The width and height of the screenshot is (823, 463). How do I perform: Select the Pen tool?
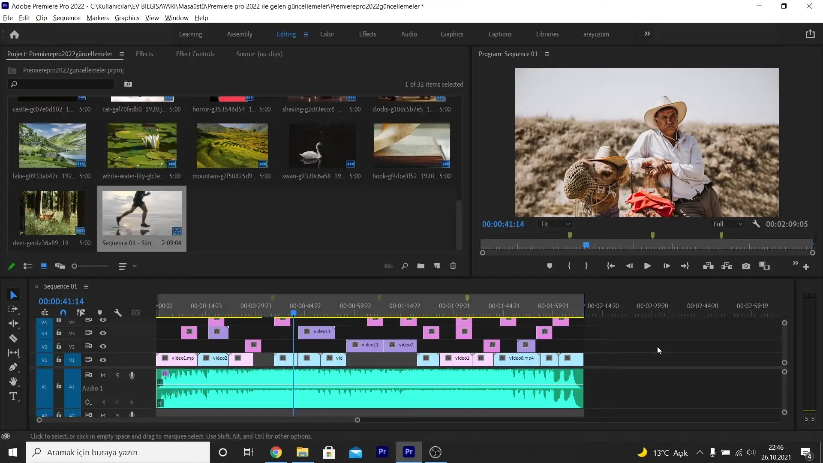coord(13,367)
